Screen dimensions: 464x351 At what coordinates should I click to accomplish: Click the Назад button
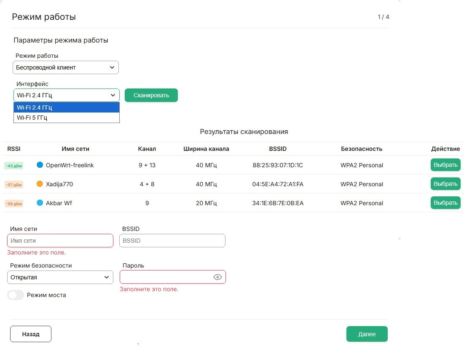coord(31,334)
